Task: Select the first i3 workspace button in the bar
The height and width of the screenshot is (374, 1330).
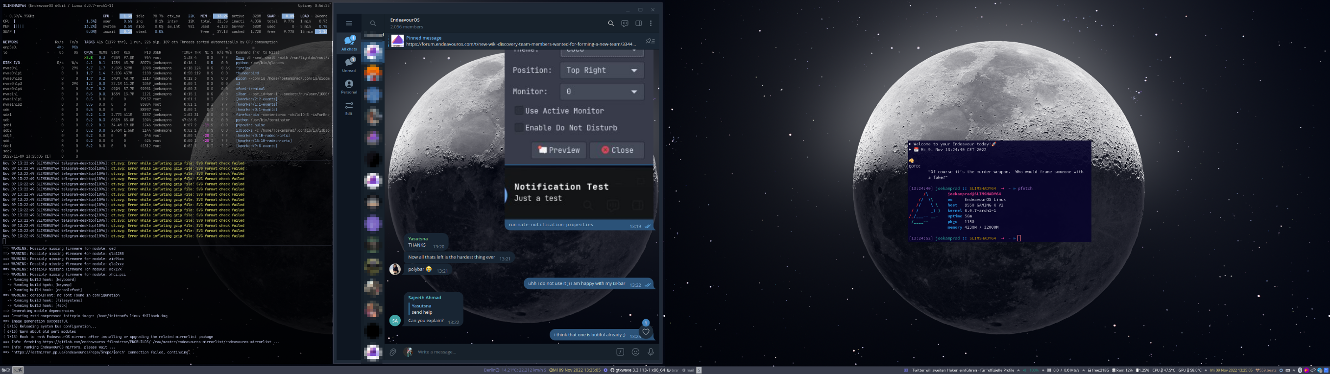Action: coord(6,370)
